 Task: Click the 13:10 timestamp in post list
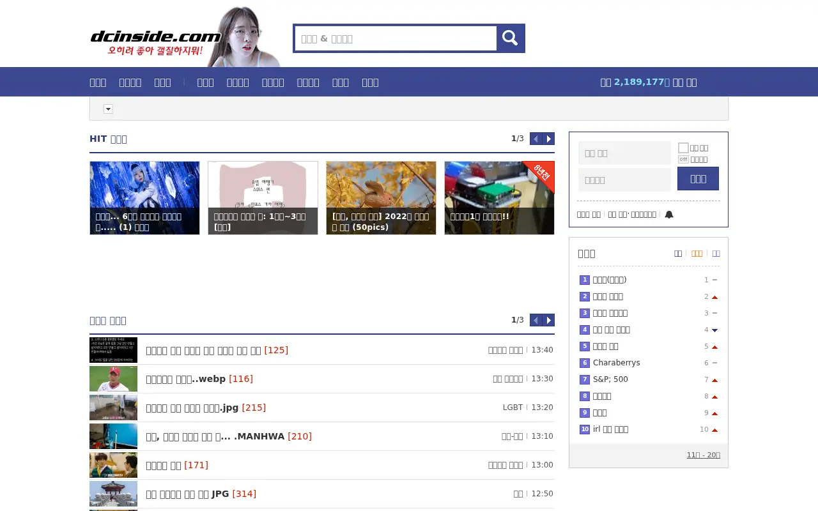[x=542, y=436]
